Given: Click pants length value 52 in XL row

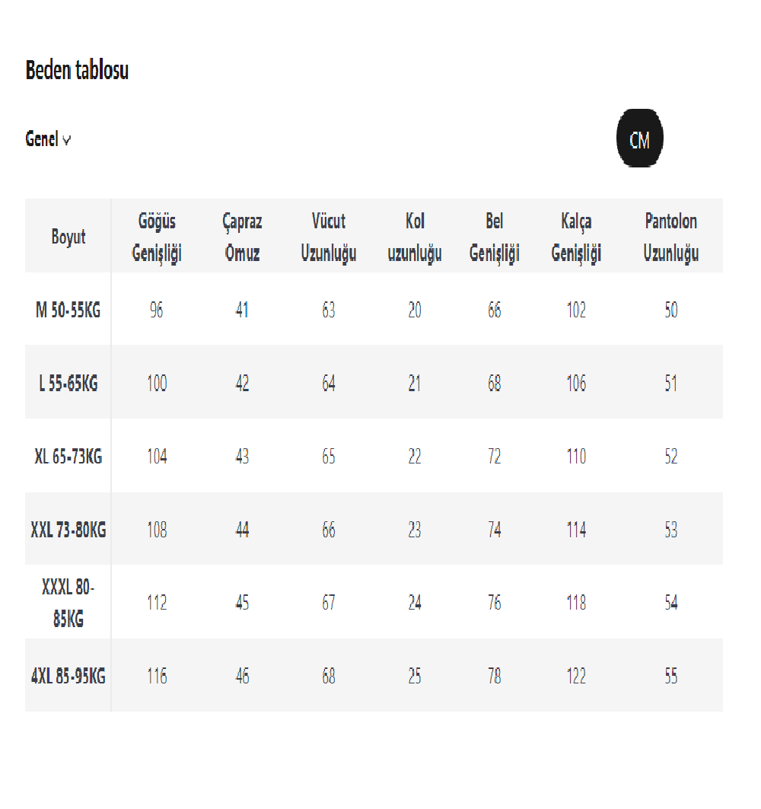Looking at the screenshot, I should 670,457.
